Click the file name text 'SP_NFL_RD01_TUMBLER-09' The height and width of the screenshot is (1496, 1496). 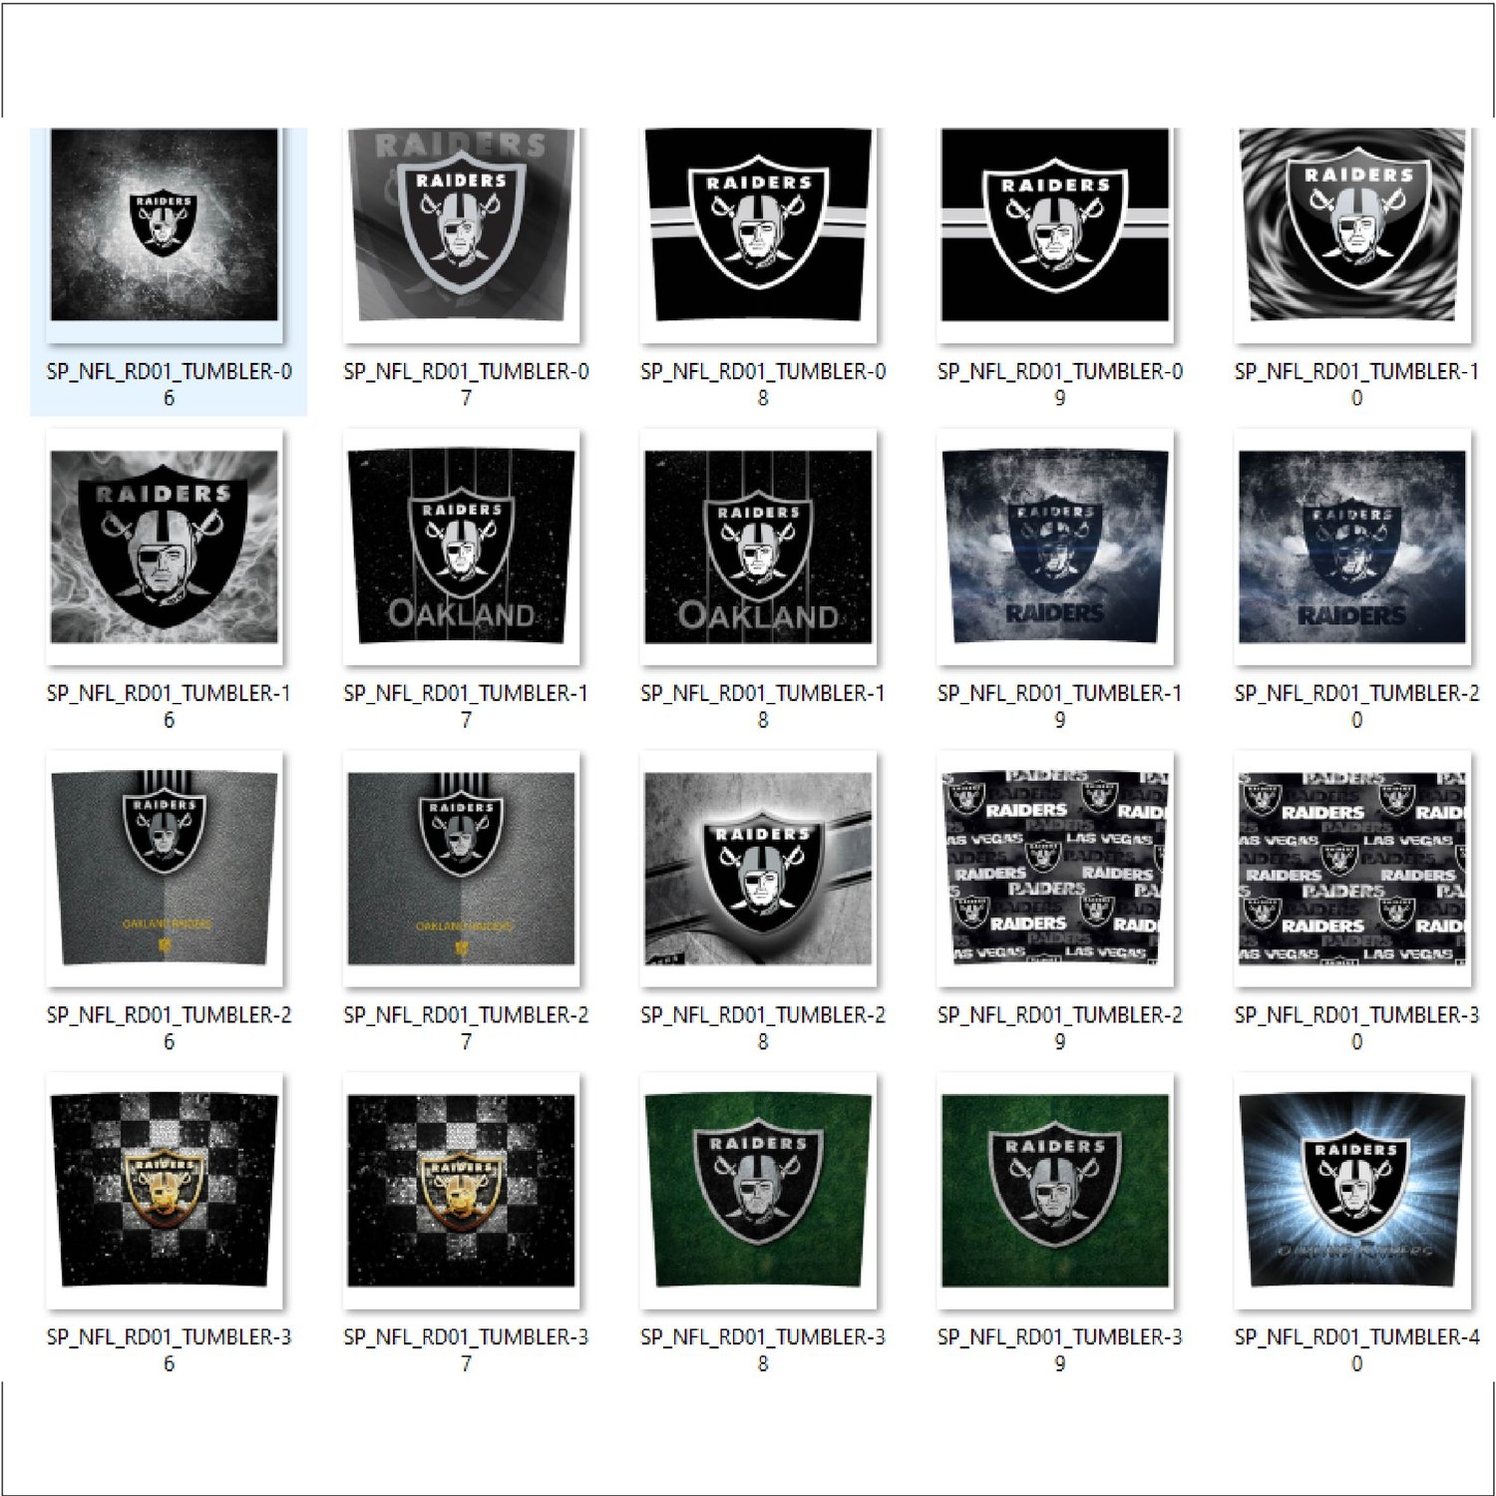1060,384
